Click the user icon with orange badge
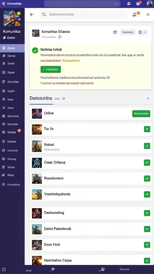154x274 pixels. pos(135,14)
